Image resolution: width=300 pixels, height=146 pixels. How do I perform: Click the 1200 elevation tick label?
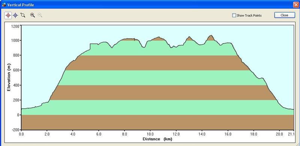[x=15, y=26]
